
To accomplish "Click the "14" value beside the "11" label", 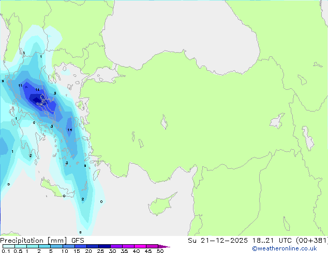I will [x=37, y=89].
